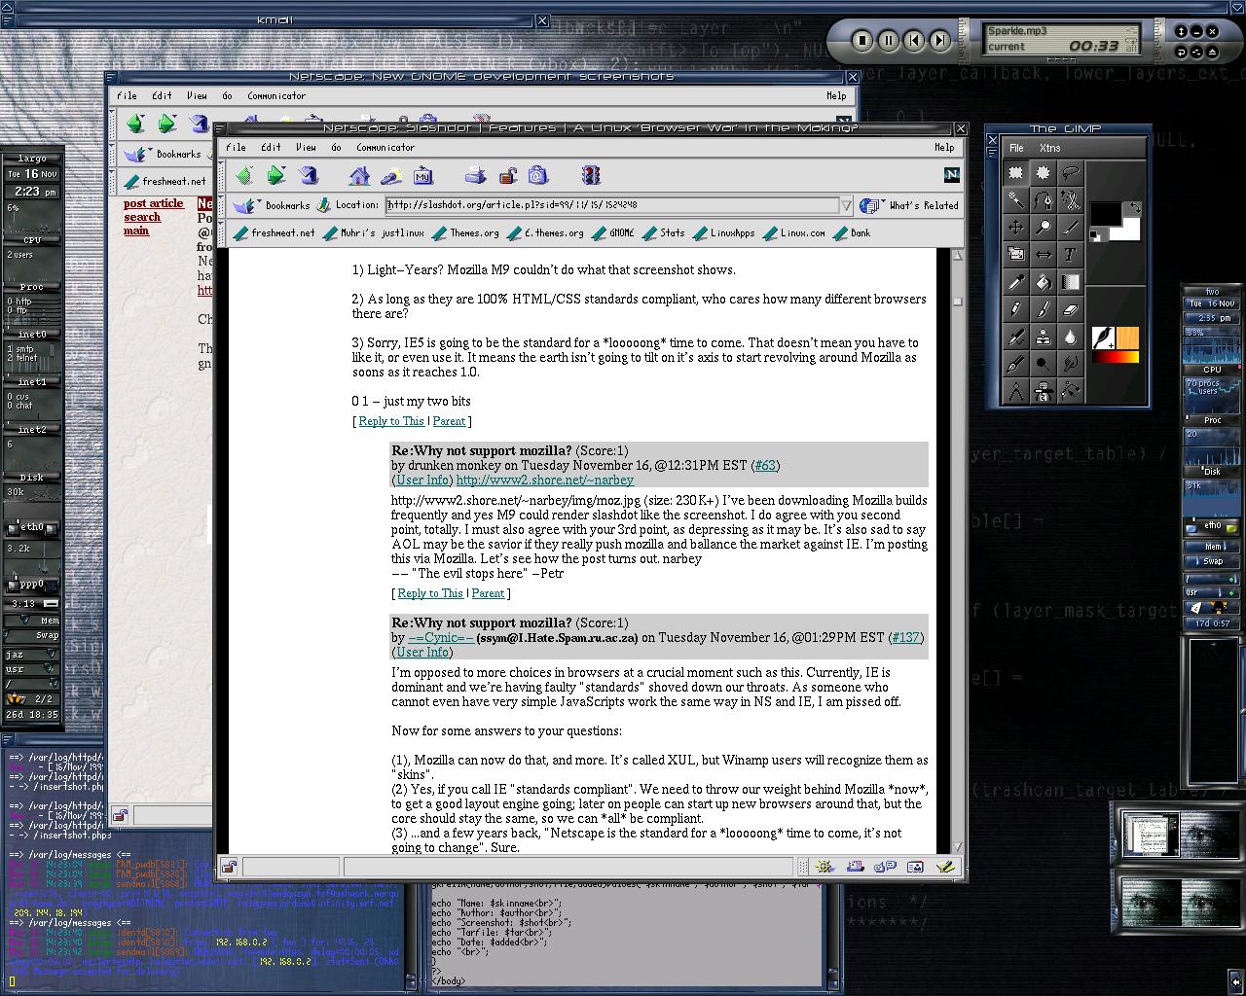Open Bookmarks menu in Slashdot window
Screen dimensions: 1246x996
click(272, 205)
